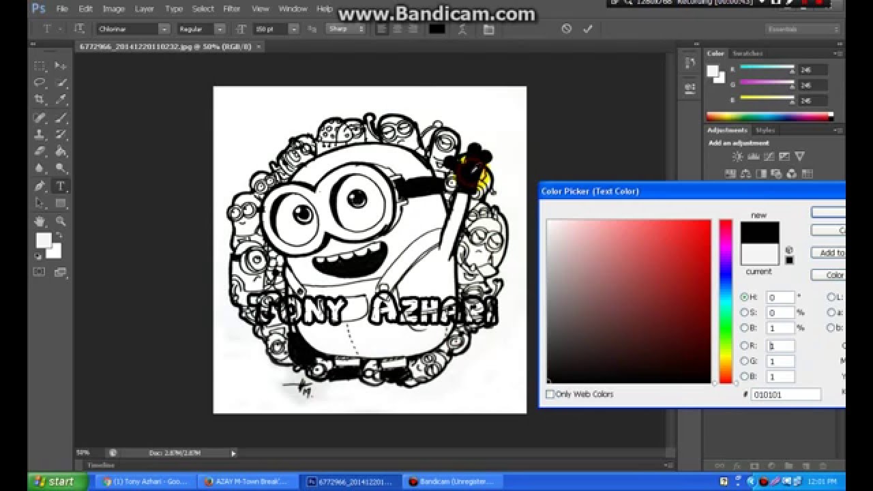The image size is (873, 491).
Task: Open the Color panel flyout menu
Action: [837, 53]
